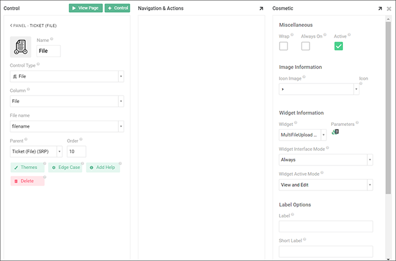Open the Themes options
The image size is (396, 261).
(x=27, y=167)
